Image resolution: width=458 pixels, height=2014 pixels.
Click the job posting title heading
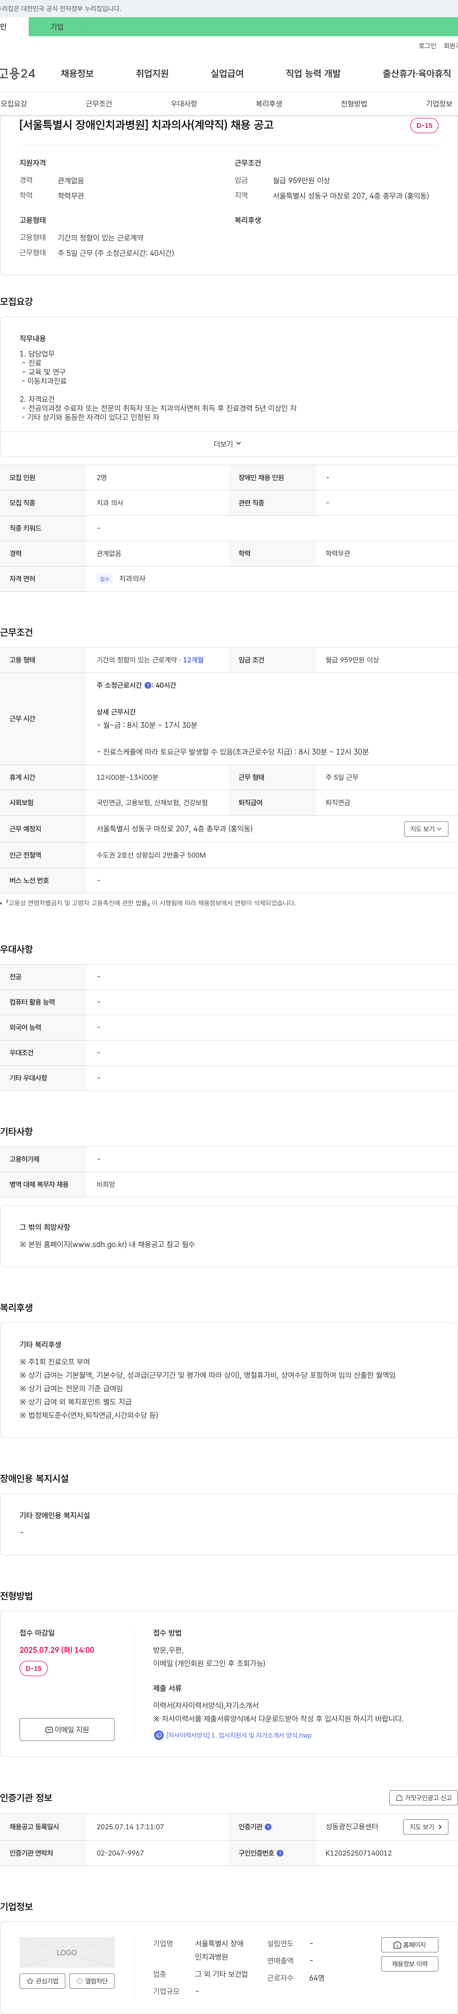146,125
